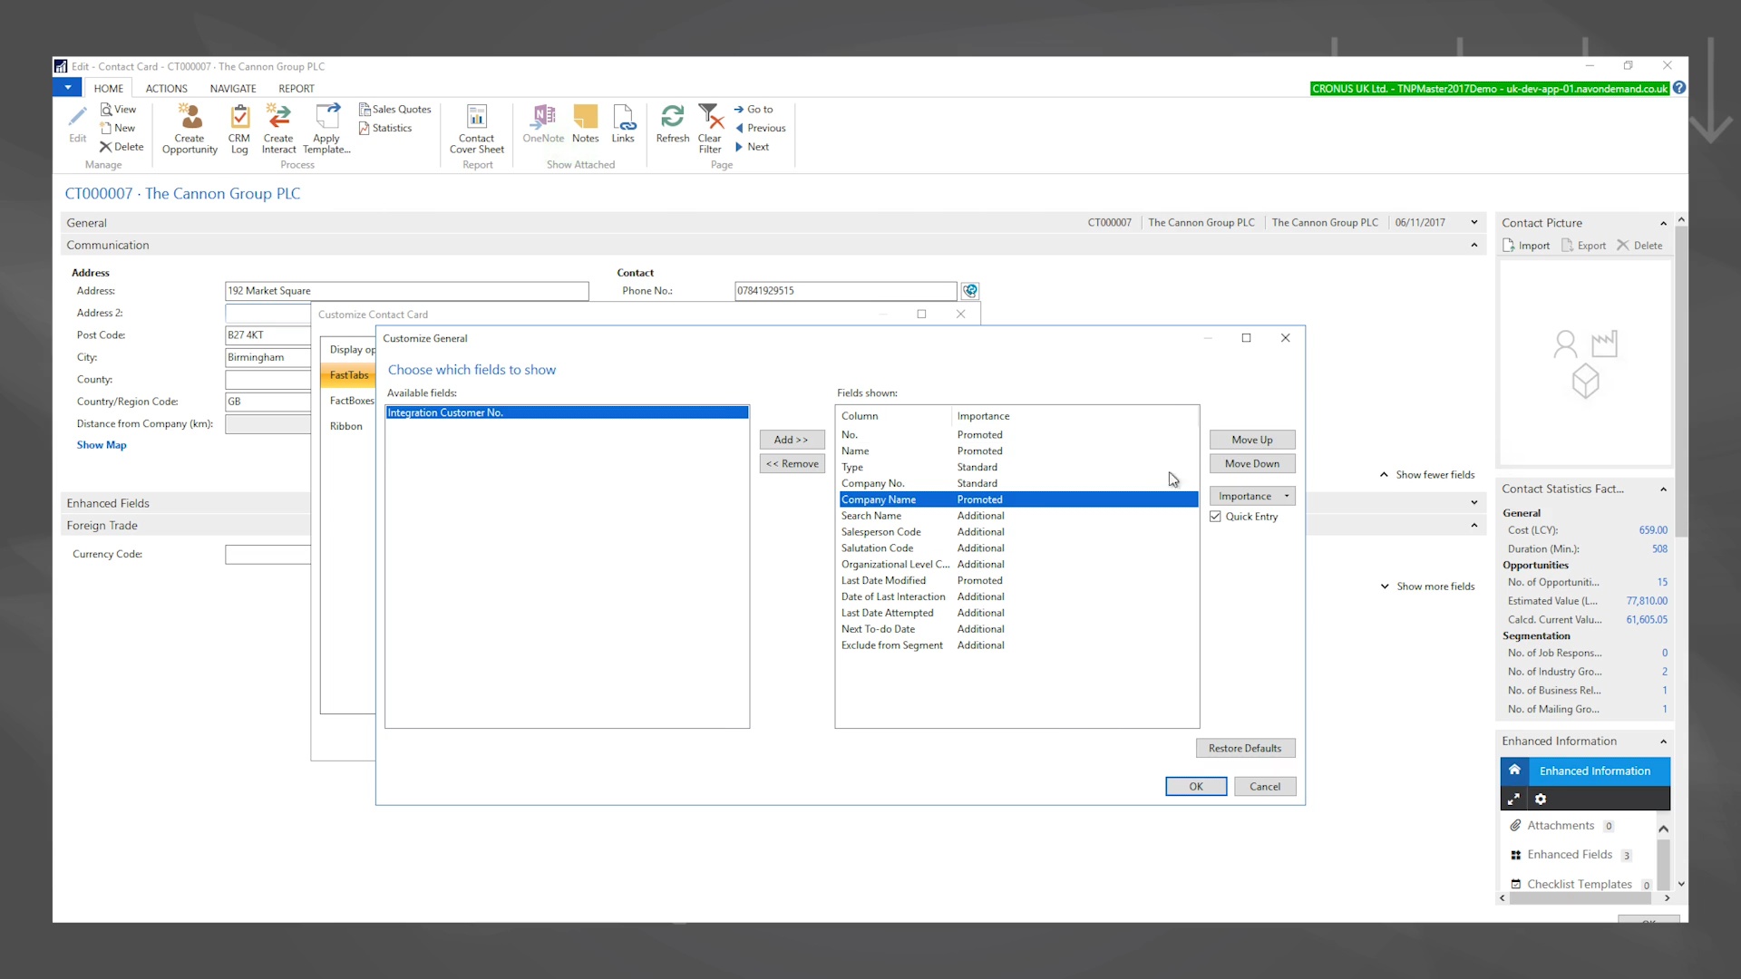This screenshot has width=1741, height=979.
Task: Click the phone lookup icon beside Phone No.
Action: [x=970, y=291]
